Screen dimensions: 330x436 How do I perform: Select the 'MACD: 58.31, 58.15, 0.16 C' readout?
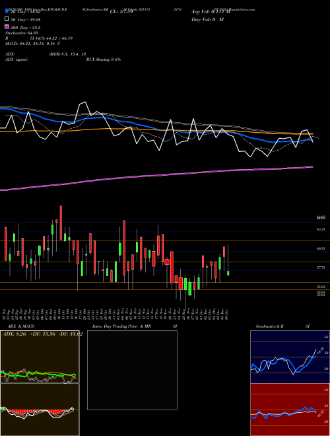33,44
